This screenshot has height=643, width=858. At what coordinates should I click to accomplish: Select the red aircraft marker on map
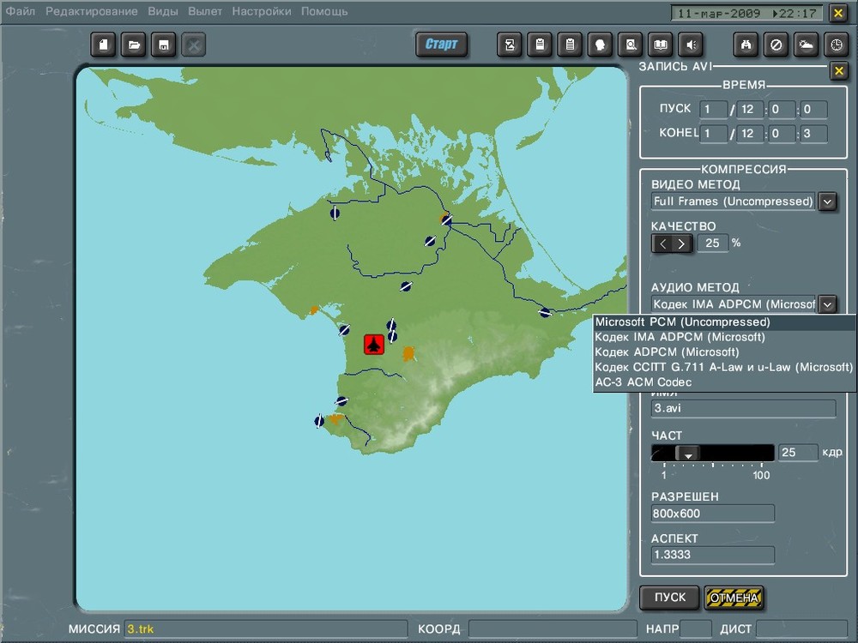pos(373,344)
